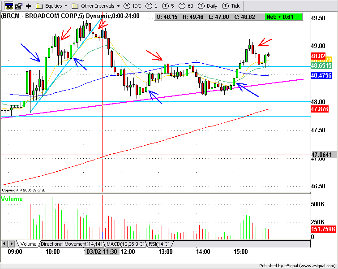Click the L: 47.80 low value
Viewport: 338px width, 269px height.
[x=218, y=17]
